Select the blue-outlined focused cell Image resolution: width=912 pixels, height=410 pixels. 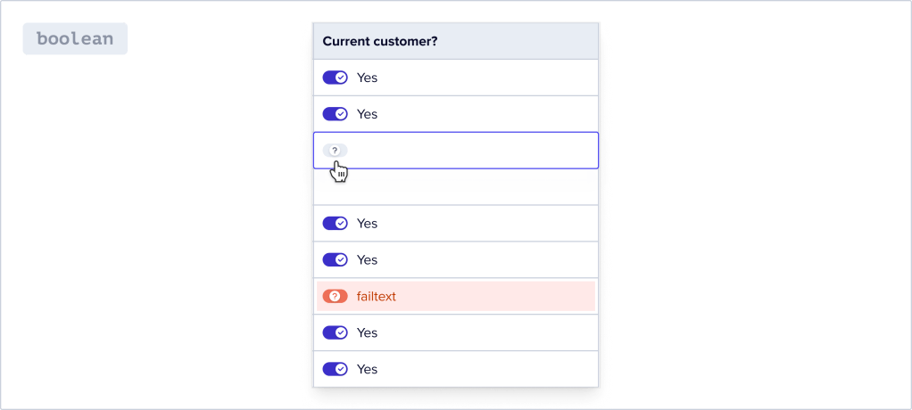[473, 150]
